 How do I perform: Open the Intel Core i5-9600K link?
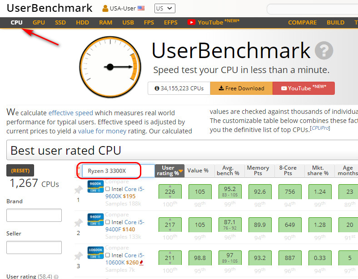[125, 193]
